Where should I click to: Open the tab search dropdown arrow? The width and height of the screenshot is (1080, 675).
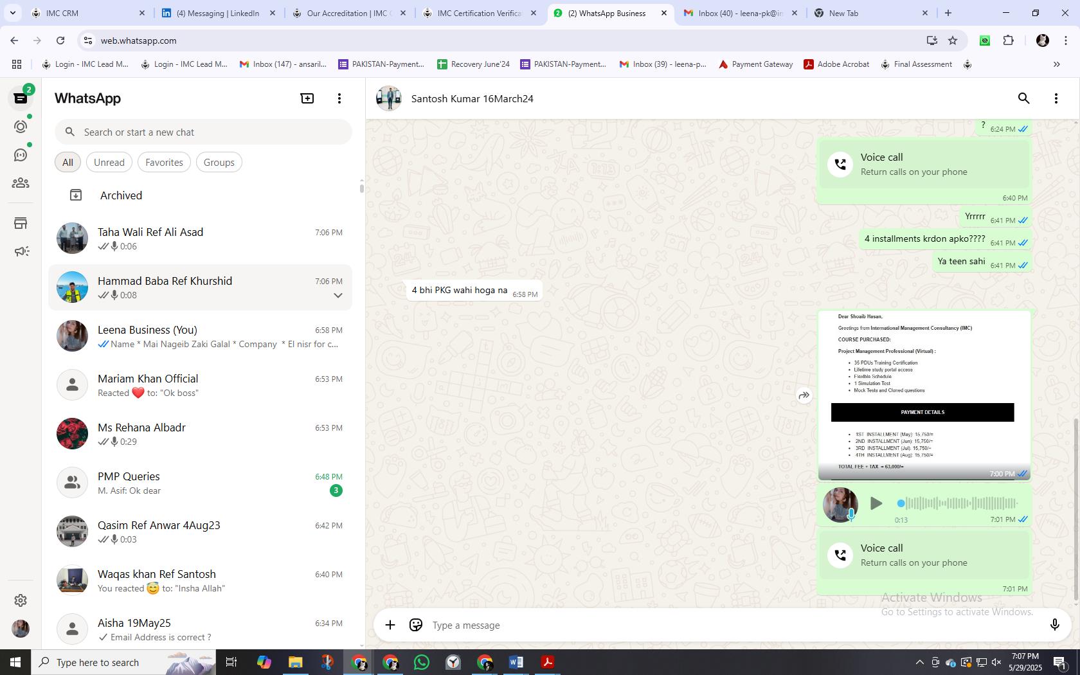pyautogui.click(x=12, y=13)
